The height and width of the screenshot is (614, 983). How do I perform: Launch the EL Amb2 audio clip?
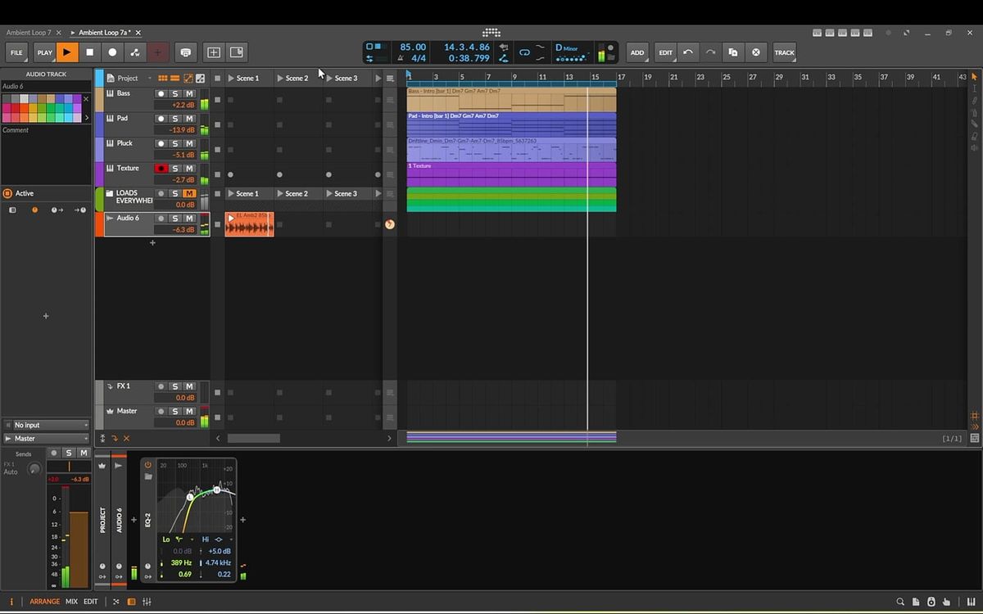231,218
